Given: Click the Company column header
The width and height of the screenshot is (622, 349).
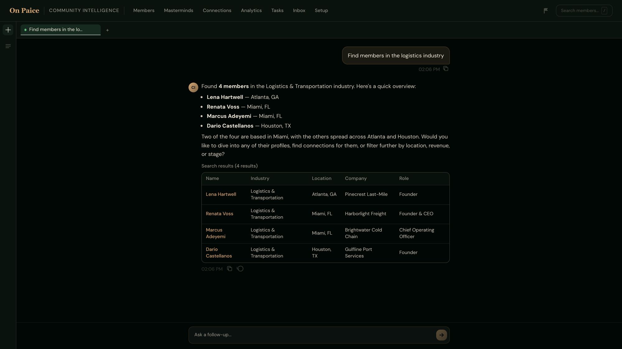Looking at the screenshot, I should (x=355, y=178).
